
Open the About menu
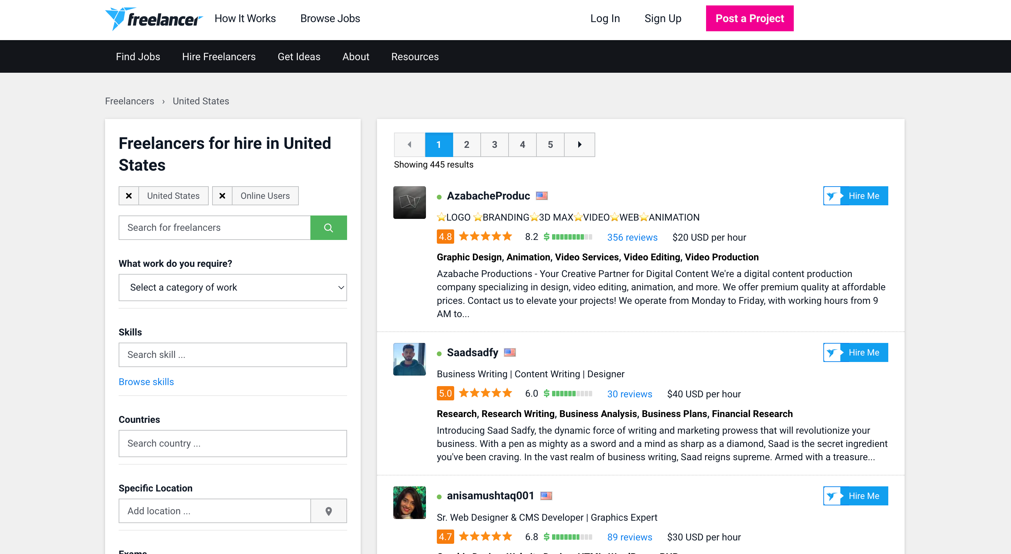tap(356, 56)
